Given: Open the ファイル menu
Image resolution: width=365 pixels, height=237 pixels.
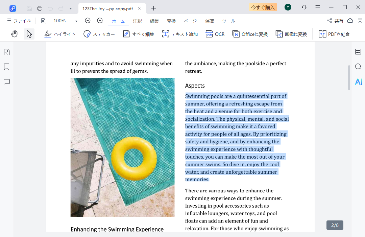Looking at the screenshot, I should (x=19, y=21).
